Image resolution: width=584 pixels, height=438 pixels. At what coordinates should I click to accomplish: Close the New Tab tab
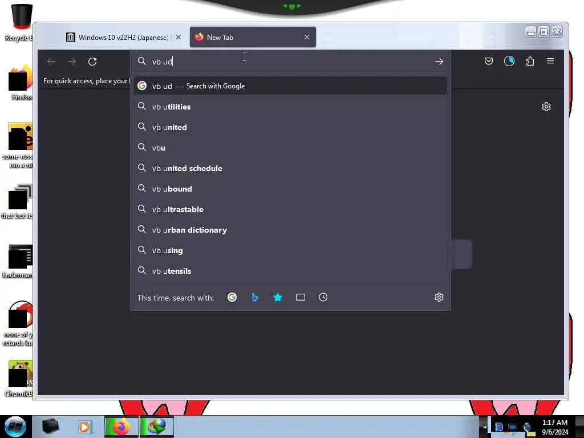[x=306, y=37]
